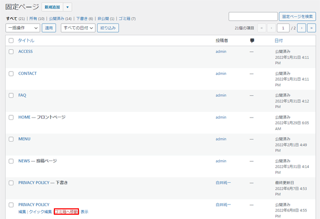Filter by 非公開 (1) pages
Image resolution: width=320 pixels, height=219 pixels.
(106, 19)
